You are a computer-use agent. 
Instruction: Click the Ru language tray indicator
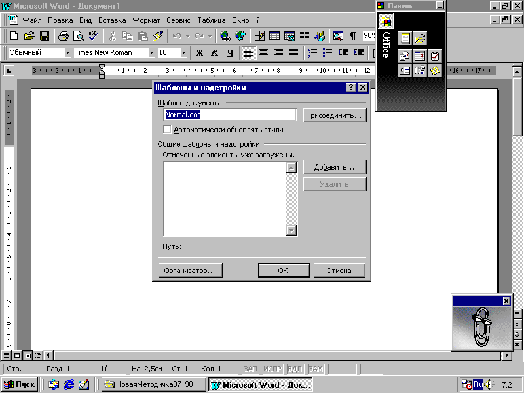coord(478,384)
